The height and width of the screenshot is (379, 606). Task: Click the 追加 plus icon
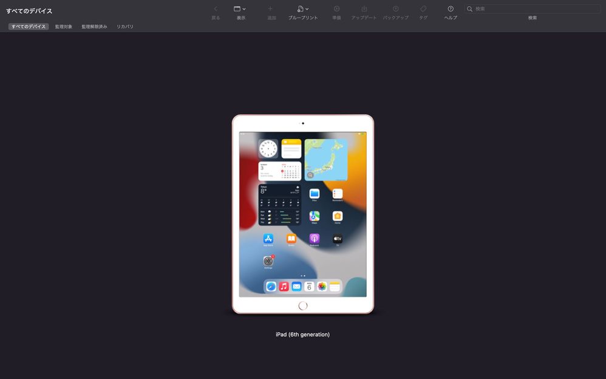[271, 9]
